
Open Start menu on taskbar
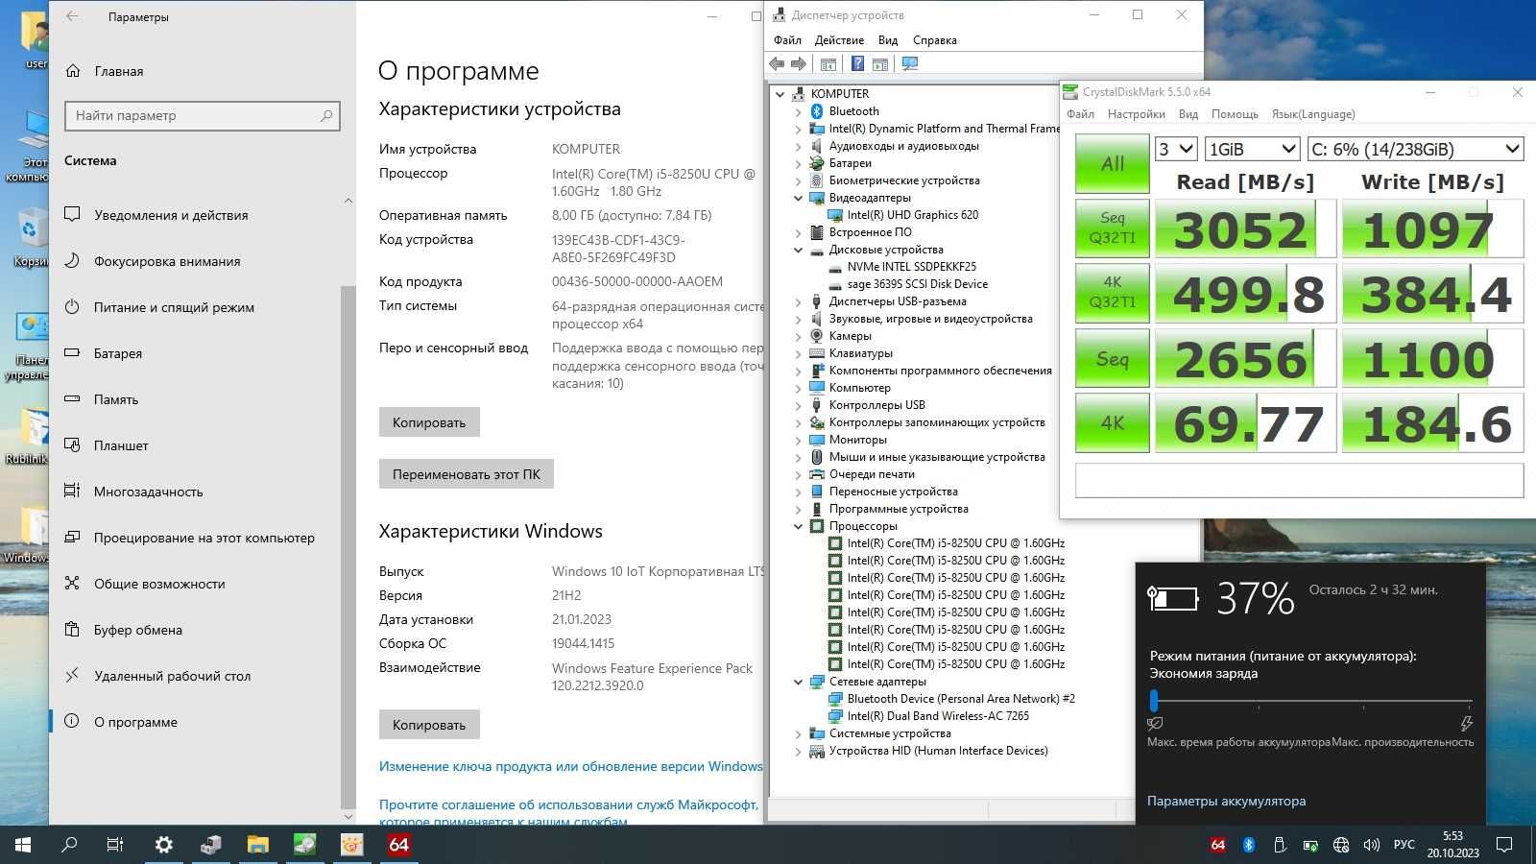[23, 845]
